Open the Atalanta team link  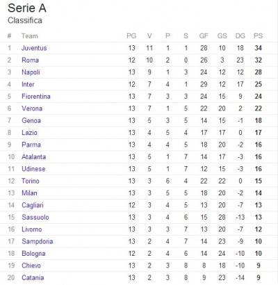33,156
